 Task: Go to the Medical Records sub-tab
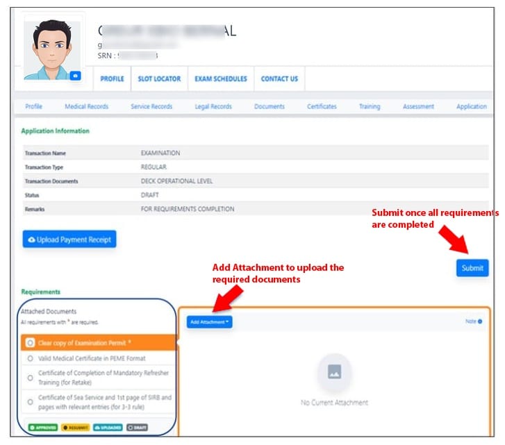(x=86, y=106)
